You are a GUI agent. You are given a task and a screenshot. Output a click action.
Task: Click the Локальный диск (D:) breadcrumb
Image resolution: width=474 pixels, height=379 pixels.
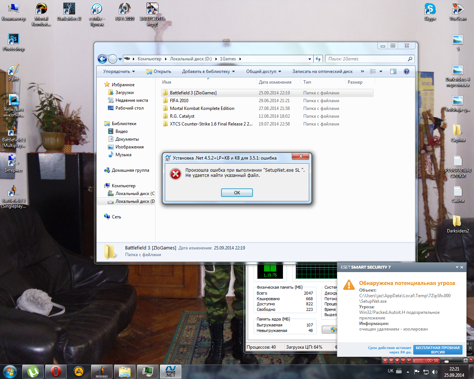191,59
